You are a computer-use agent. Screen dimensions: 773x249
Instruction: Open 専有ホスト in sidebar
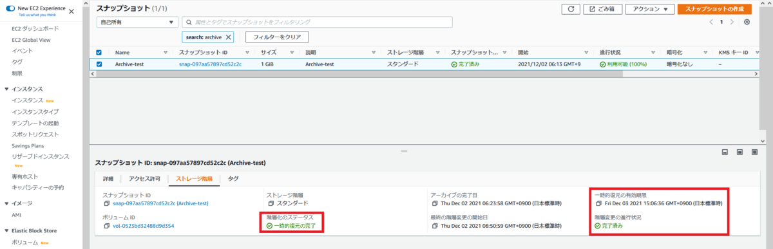[x=26, y=176]
